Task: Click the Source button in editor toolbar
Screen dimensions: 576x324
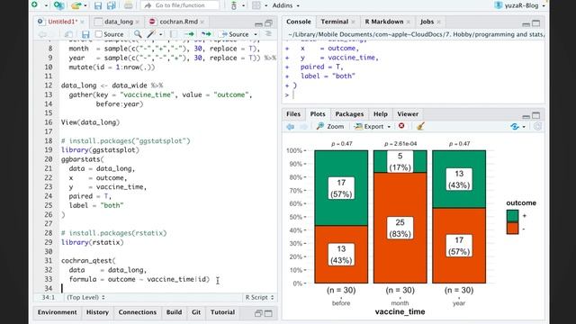Action: [235, 34]
